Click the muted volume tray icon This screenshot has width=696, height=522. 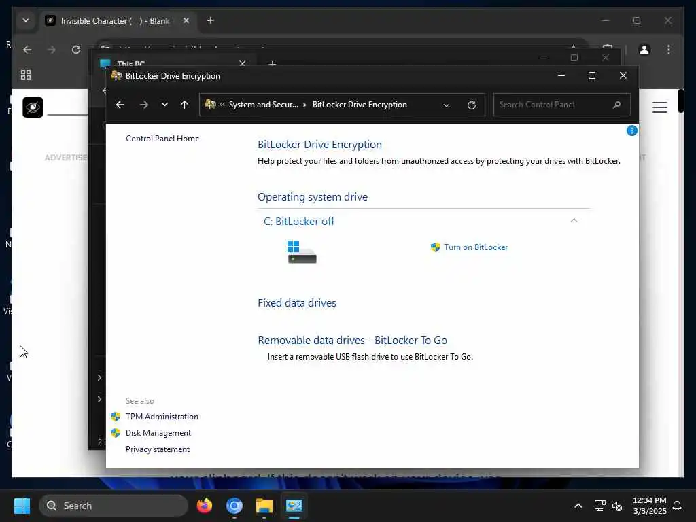[x=617, y=506]
